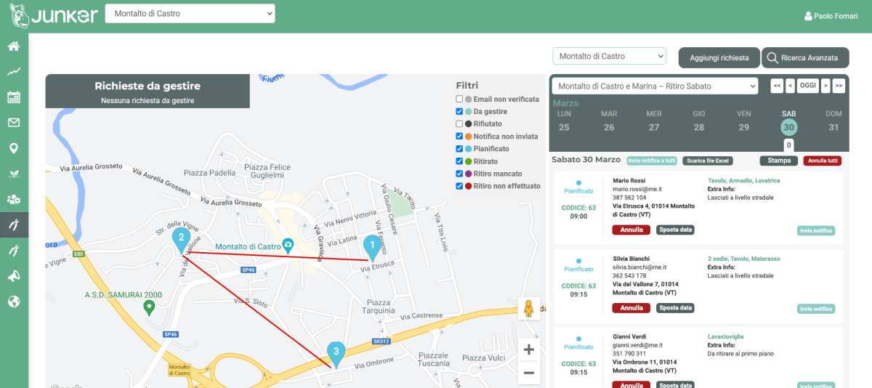Select Saturday 30 in calendar
Image resolution: width=872 pixels, height=388 pixels.
788,126
